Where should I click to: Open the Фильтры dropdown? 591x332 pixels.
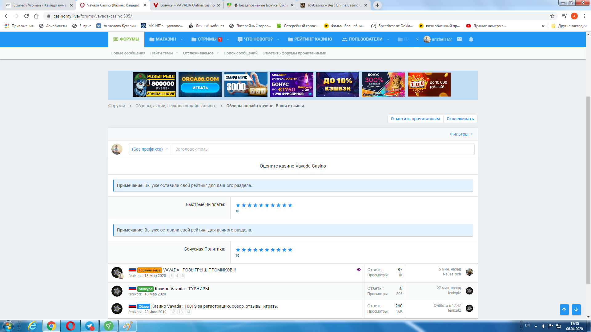coord(461,134)
